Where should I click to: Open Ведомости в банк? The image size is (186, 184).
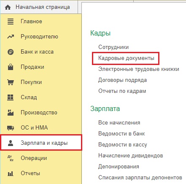[121, 133]
